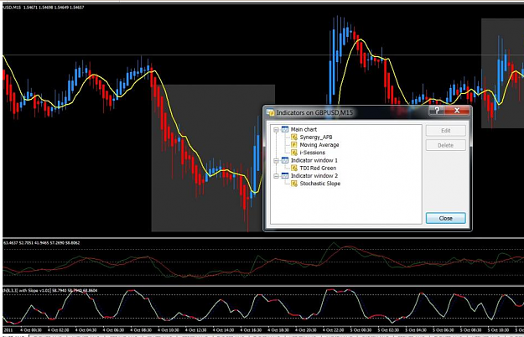Click the TDI Red Green indicator icon
This screenshot has width=524, height=337.
(x=294, y=168)
